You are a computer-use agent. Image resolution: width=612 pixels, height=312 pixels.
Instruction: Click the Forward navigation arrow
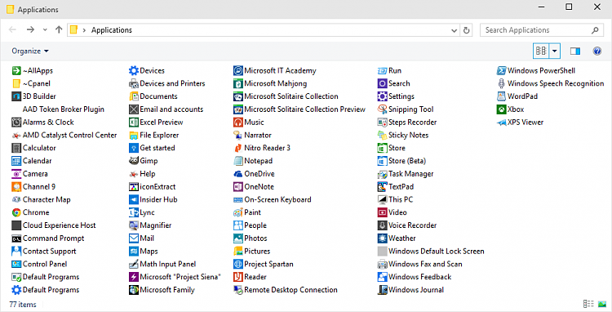tap(30, 29)
